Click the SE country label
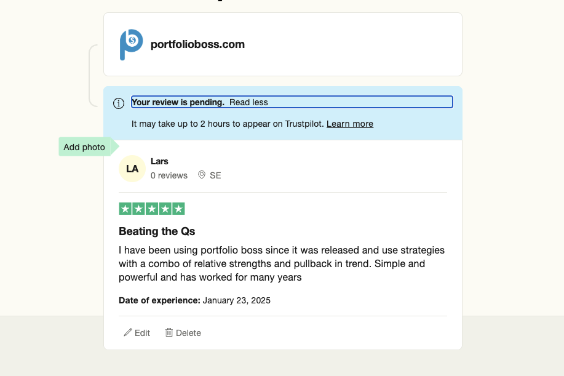Image resolution: width=564 pixels, height=376 pixels. coord(215,175)
